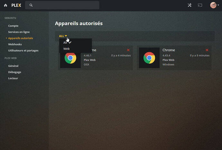The image size is (222, 150).
Task: Open settings with the wrench-screwdriver icon
Action: [x=190, y=5]
